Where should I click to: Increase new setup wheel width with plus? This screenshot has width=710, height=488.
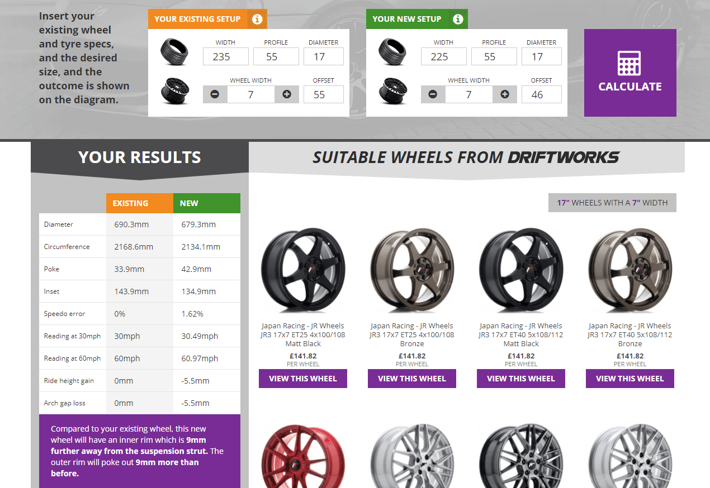pos(505,94)
